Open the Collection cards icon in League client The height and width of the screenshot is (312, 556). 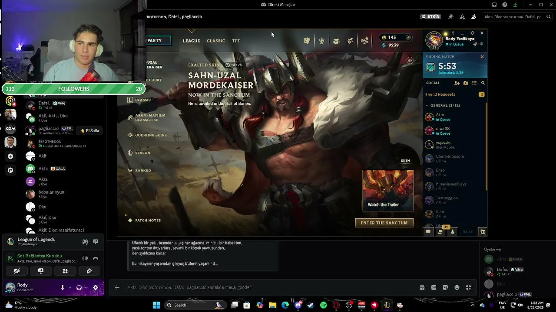pyautogui.click(x=307, y=41)
